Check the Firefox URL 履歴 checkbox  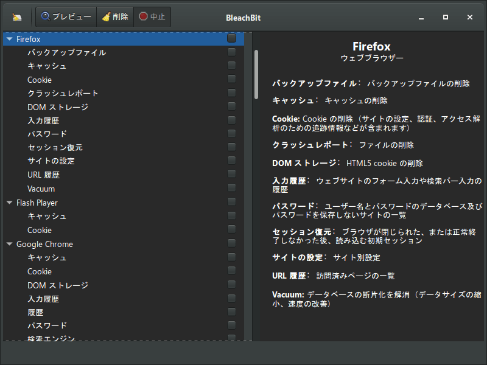tap(231, 174)
